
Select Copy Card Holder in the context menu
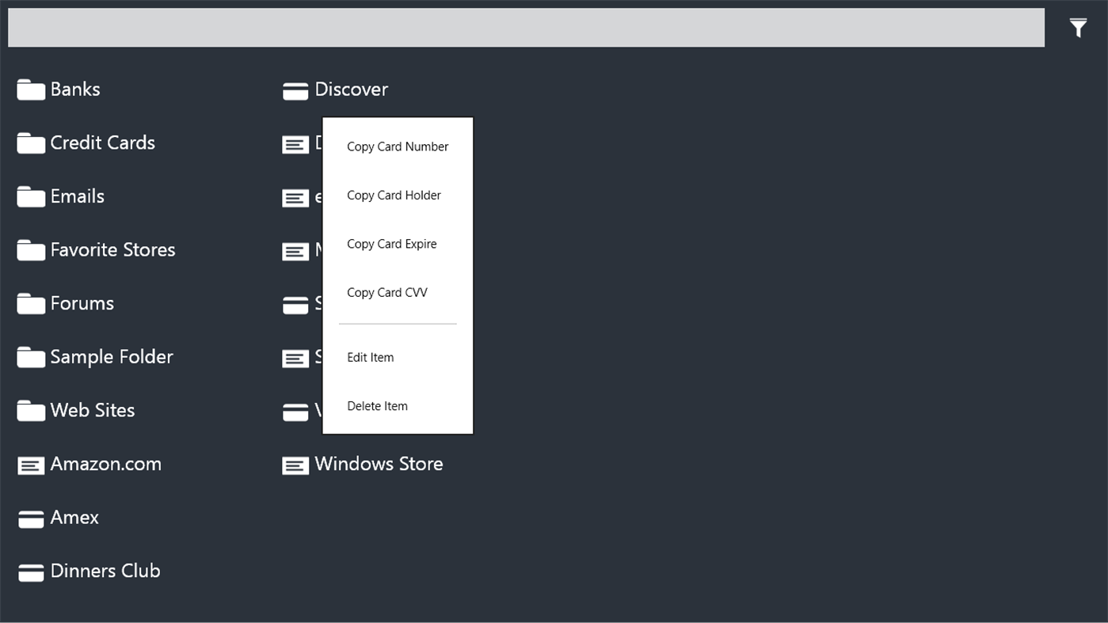394,195
